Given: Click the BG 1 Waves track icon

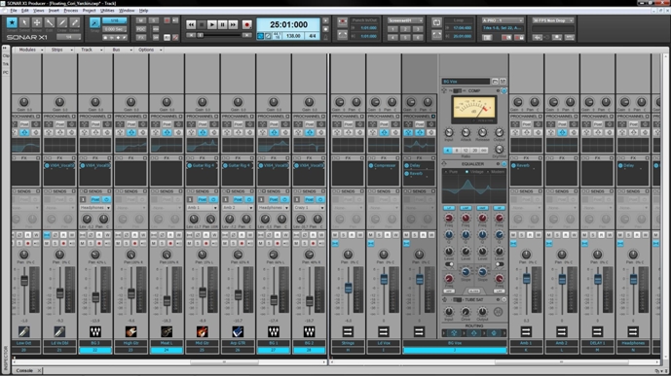Looking at the screenshot, I should (x=274, y=331).
